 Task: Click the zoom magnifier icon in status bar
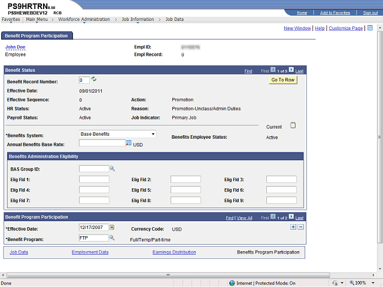point(352,283)
